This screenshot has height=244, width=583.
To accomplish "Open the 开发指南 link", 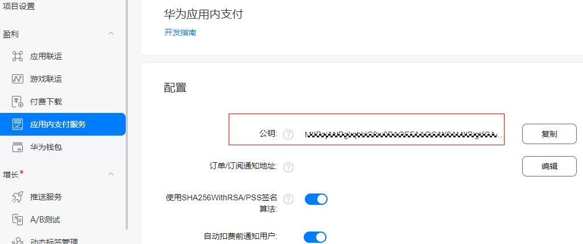I will click(180, 33).
